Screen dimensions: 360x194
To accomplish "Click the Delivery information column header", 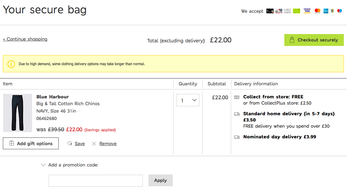I will (x=256, y=84).
